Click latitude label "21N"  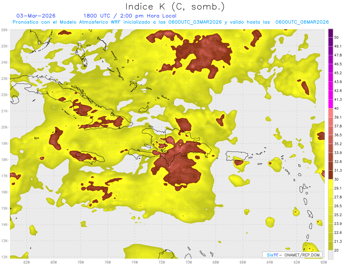[x=4, y=111]
